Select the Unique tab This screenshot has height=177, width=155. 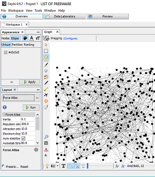6,45
